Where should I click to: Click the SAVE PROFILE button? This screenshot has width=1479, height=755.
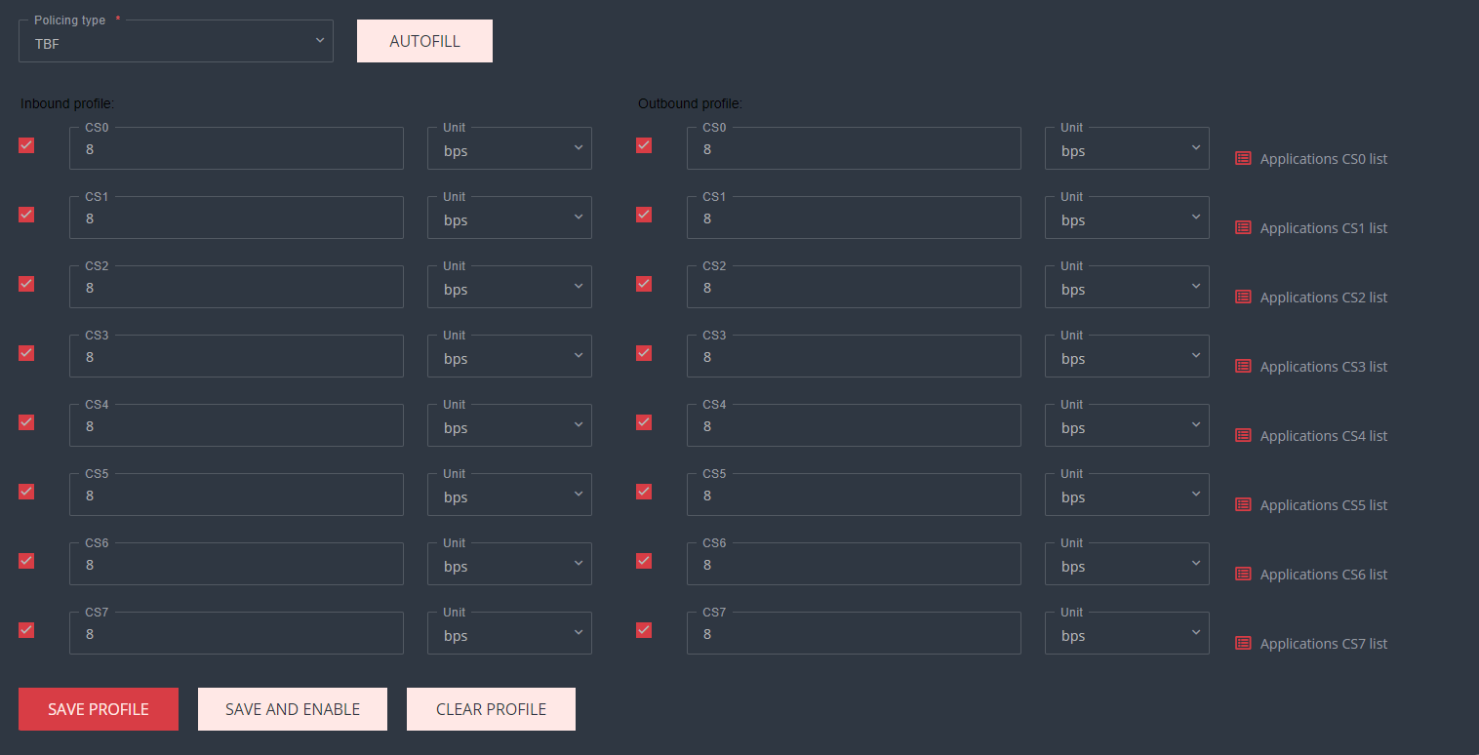99,709
